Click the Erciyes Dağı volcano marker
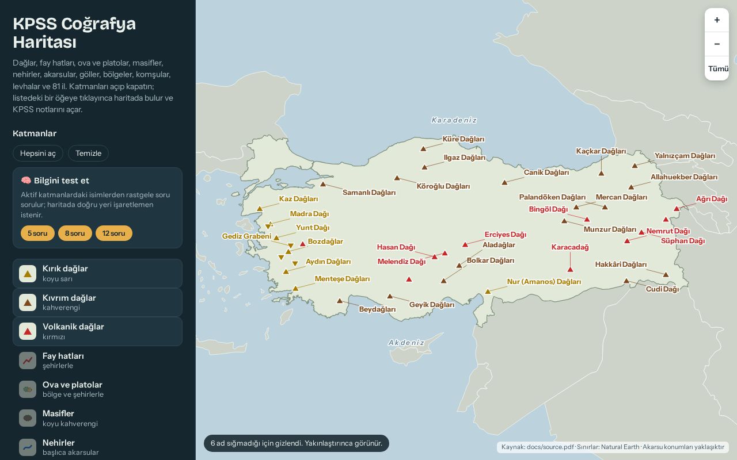This screenshot has width=737, height=460. (x=465, y=244)
